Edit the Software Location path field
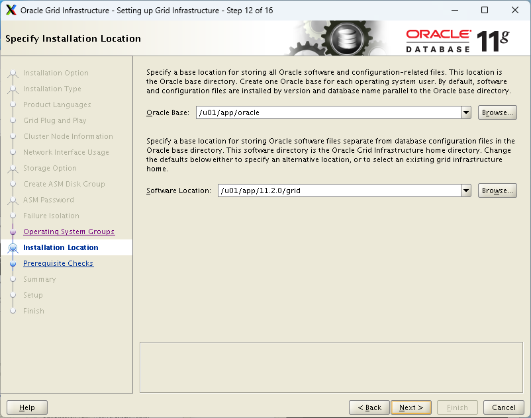Viewport: 531px width, 418px height. (x=340, y=190)
